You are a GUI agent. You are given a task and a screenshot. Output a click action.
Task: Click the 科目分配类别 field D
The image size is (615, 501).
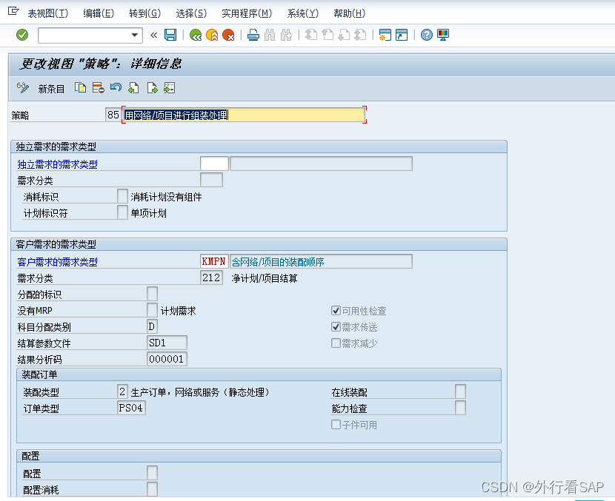152,326
